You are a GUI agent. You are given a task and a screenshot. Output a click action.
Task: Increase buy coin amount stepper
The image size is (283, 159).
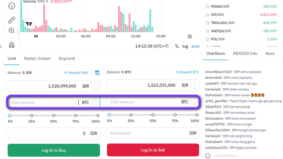tap(96, 100)
